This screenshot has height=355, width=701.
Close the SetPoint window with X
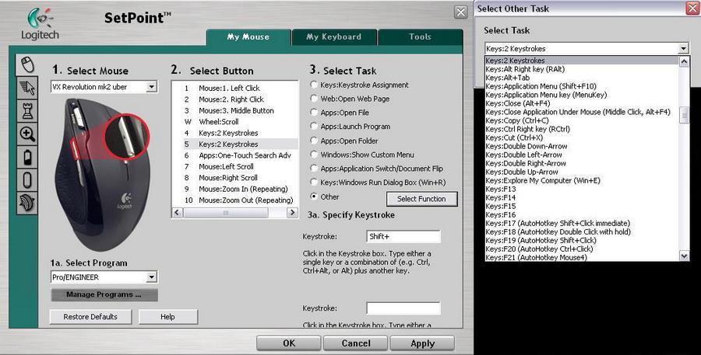pos(460,12)
